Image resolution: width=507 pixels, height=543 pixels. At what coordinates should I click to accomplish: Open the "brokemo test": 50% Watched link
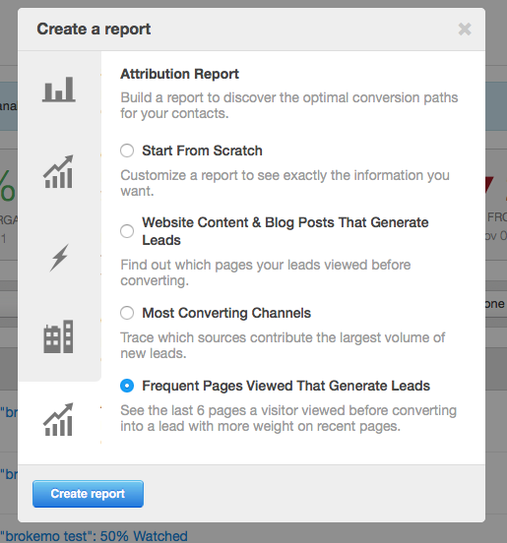(94, 536)
